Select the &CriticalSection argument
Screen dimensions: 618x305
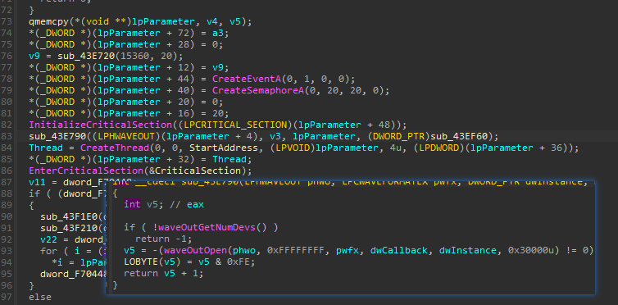tap(195, 171)
